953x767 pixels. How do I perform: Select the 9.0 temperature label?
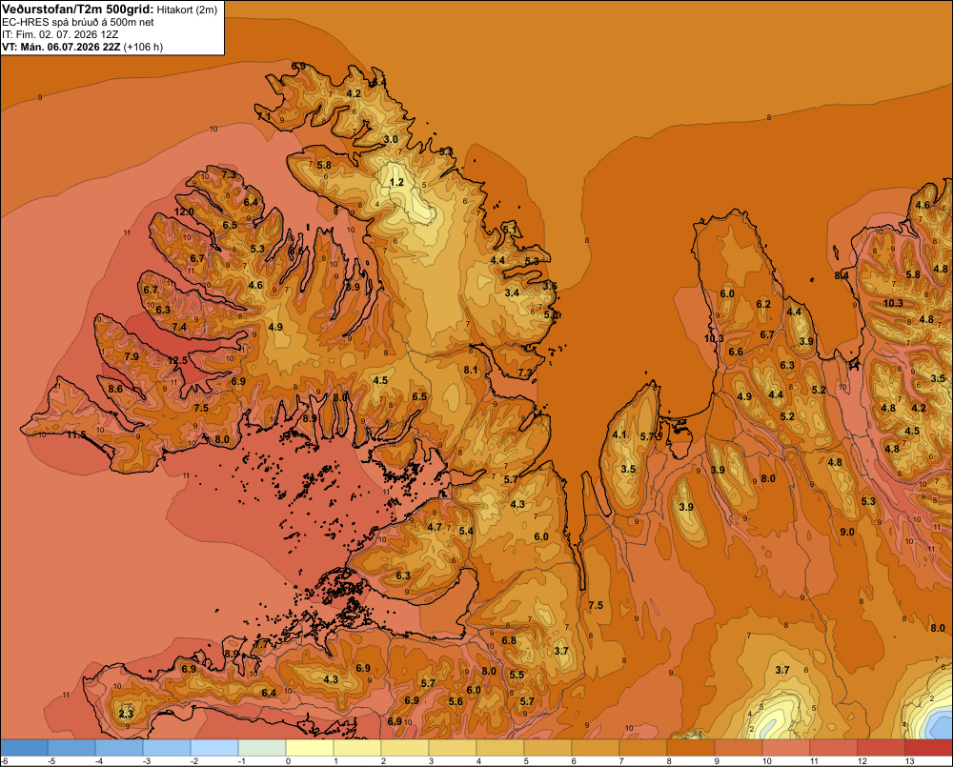[846, 532]
